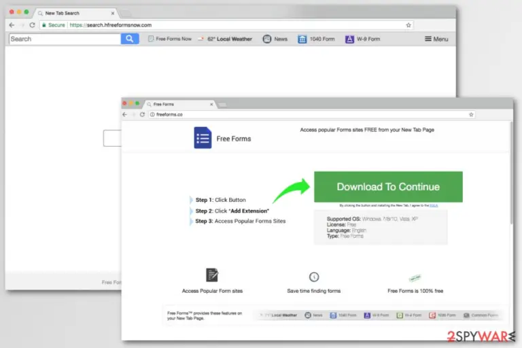Image resolution: width=522 pixels, height=348 pixels.
Task: Focus the Search toolbar input field
Action: pyautogui.click(x=65, y=39)
